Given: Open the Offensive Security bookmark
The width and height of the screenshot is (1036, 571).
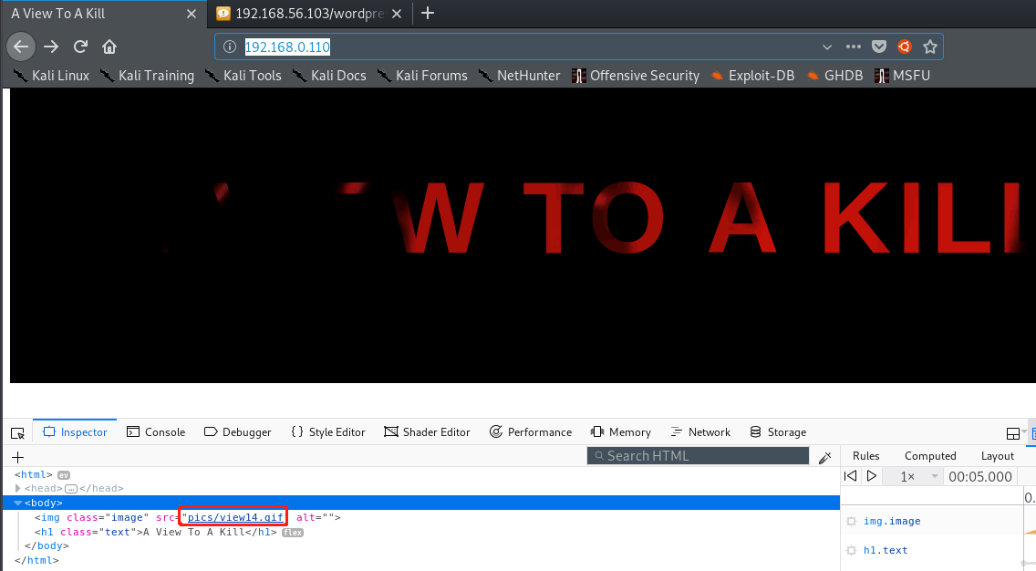Looking at the screenshot, I should click(636, 76).
